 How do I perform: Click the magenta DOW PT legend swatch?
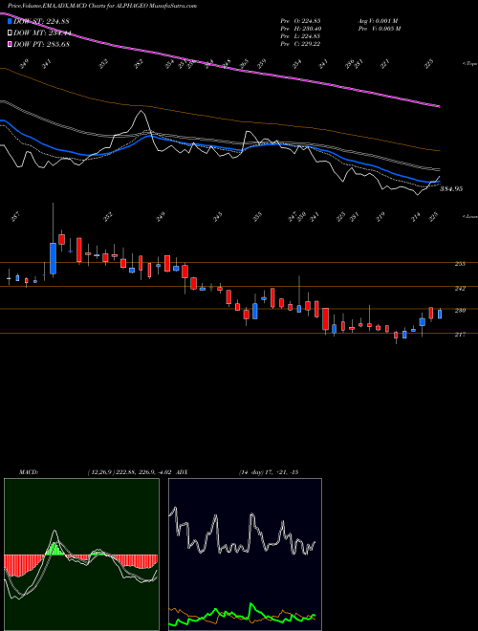[10, 44]
